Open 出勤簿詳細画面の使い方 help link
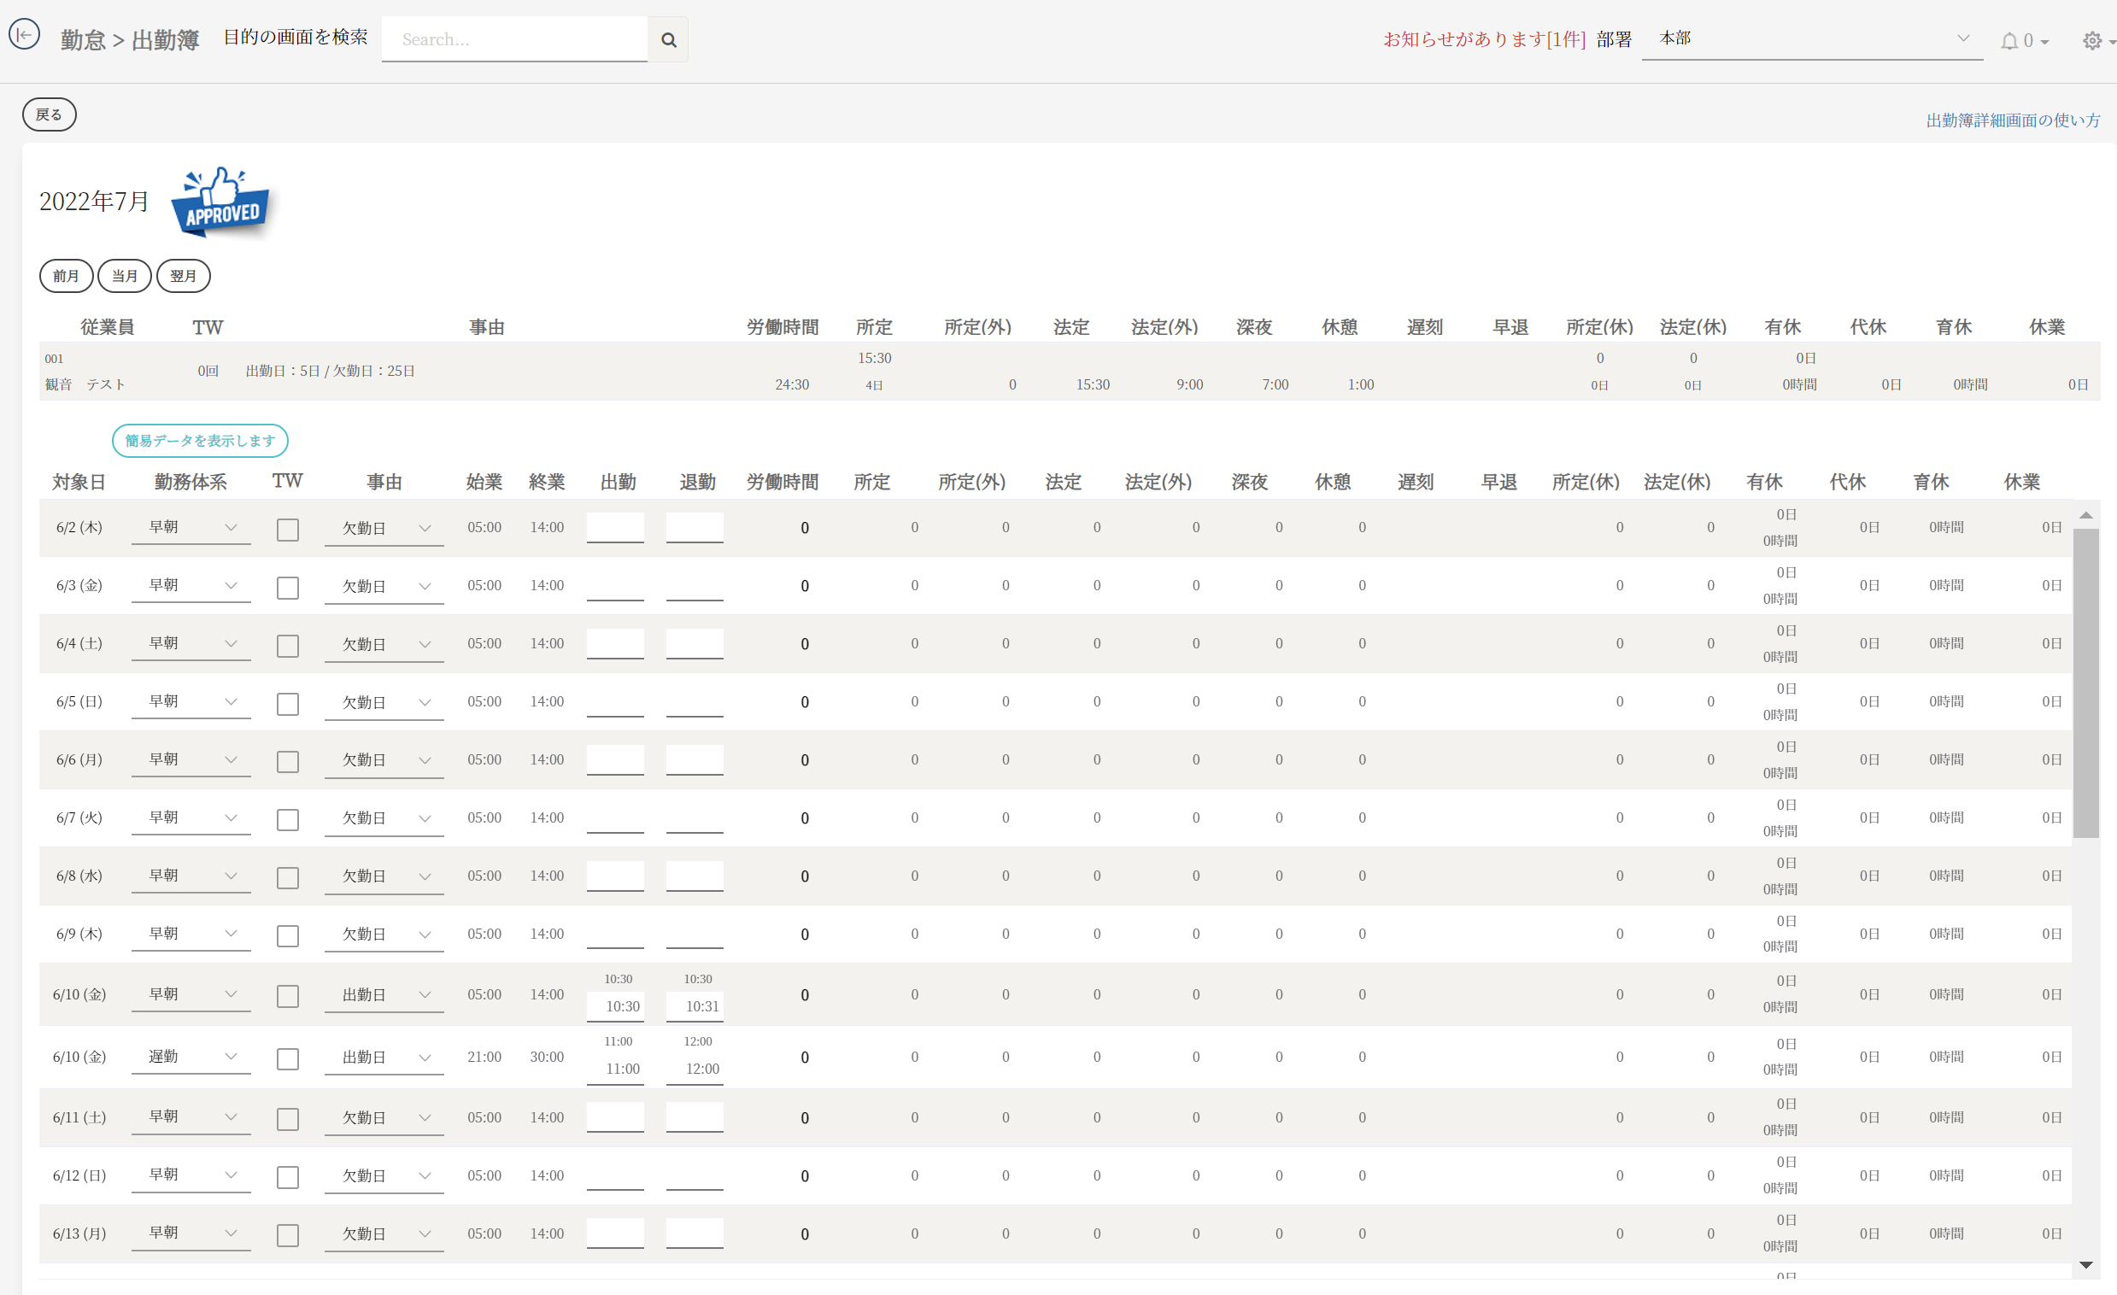Screen dimensions: 2117x1295 point(2012,120)
